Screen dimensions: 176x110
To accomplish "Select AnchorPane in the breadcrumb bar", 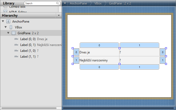I will pyautogui.click(x=78, y=3).
